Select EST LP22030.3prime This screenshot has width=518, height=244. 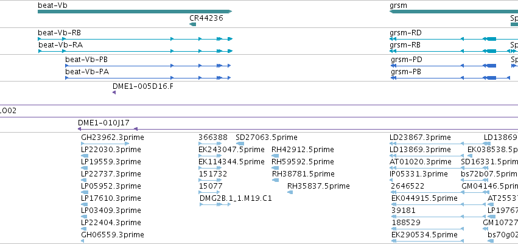(85, 156)
